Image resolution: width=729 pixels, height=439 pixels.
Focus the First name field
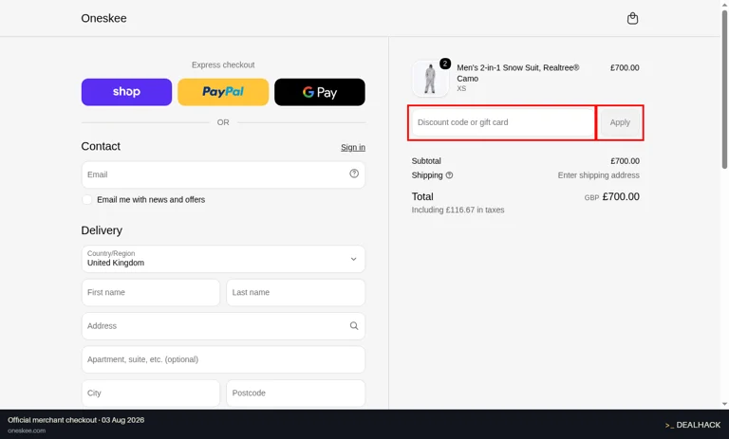[151, 292]
